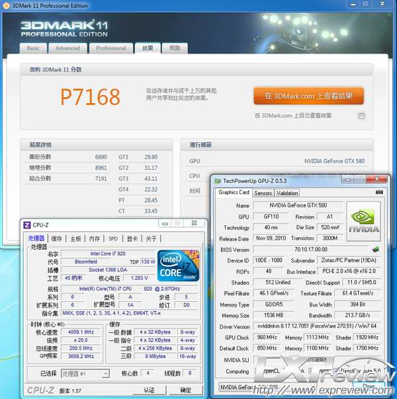
Task: Click the GPU-Z camera screenshot icon
Action: coord(378,193)
